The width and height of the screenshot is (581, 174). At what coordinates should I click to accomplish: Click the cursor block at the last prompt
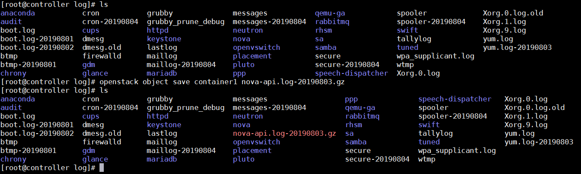point(102,168)
